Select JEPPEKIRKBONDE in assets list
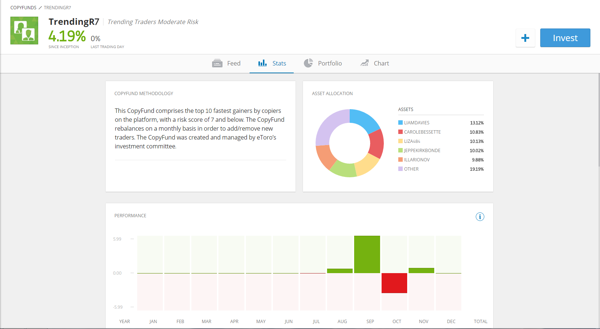This screenshot has width=600, height=329. click(422, 151)
